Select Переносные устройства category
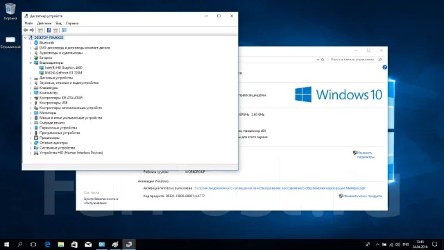 (x=58, y=128)
